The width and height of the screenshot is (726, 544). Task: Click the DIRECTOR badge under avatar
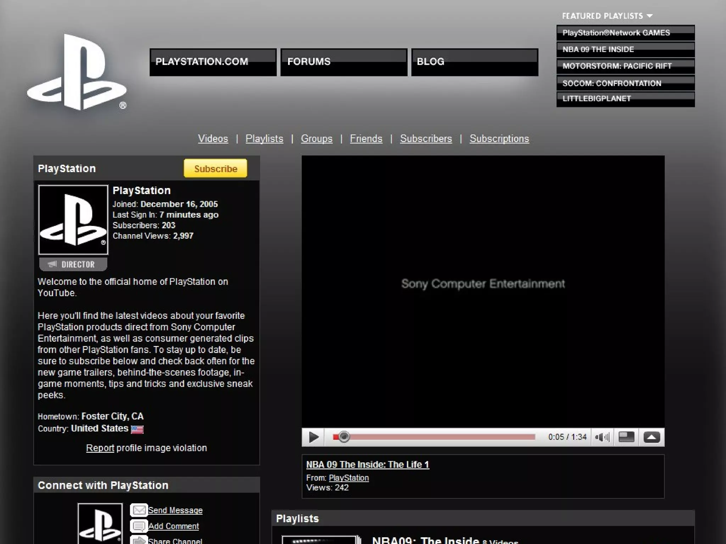click(73, 264)
